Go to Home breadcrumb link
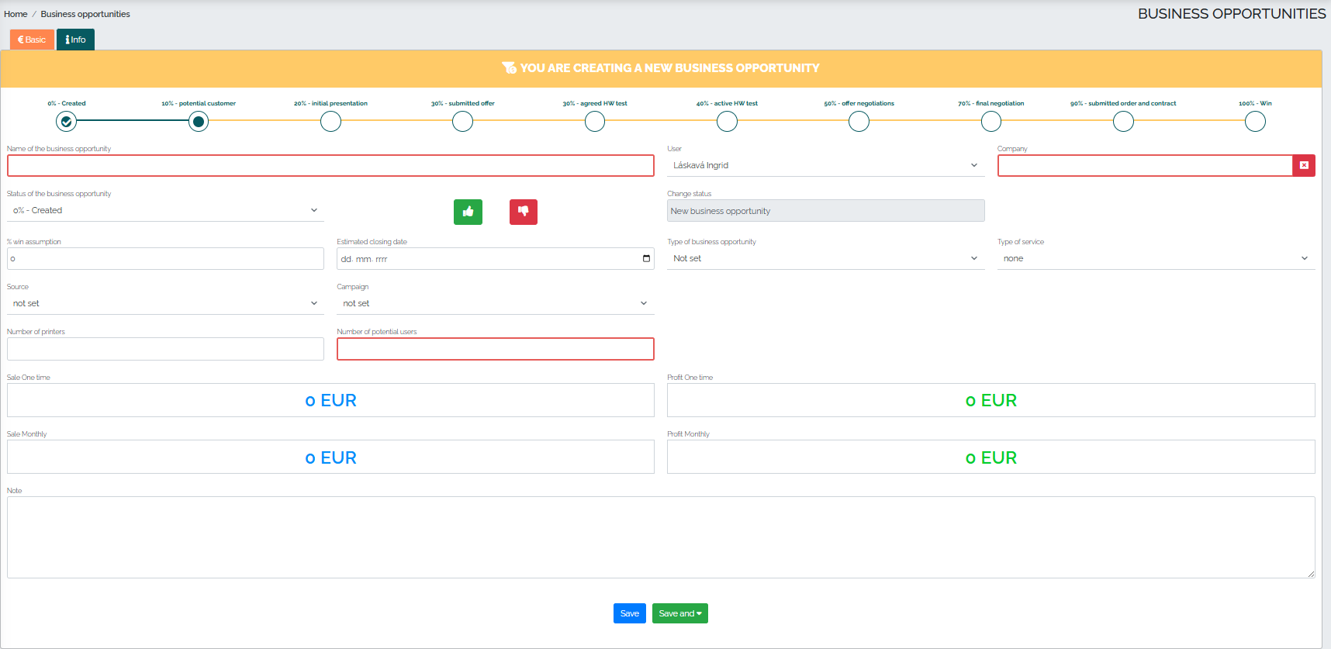Screen dimensions: 1331x649 point(16,14)
